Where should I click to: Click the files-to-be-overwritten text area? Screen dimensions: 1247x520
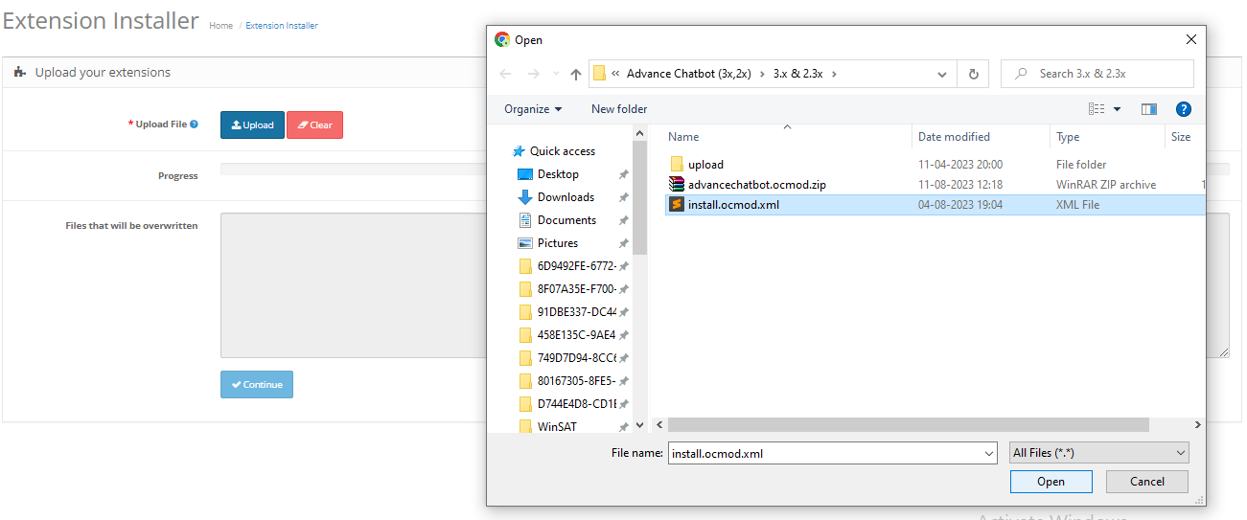(x=725, y=285)
